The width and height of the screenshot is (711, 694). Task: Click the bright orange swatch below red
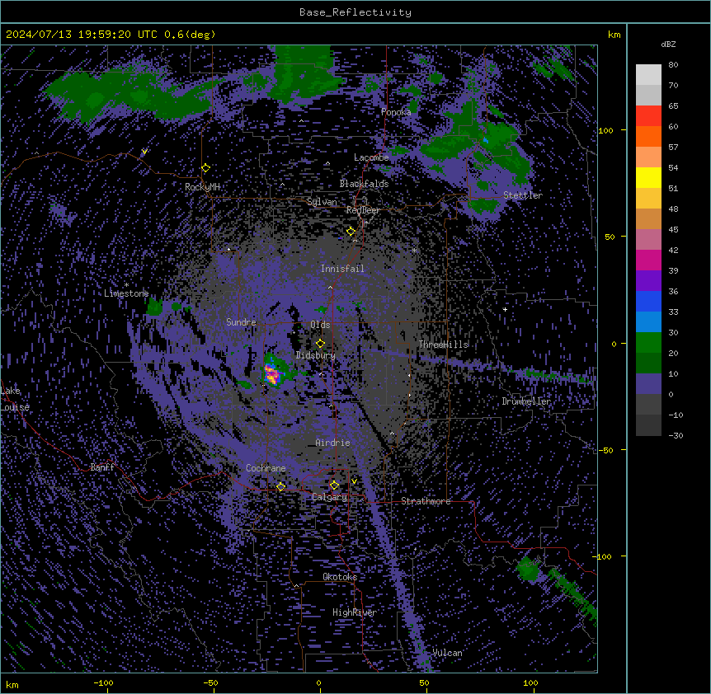click(x=648, y=136)
